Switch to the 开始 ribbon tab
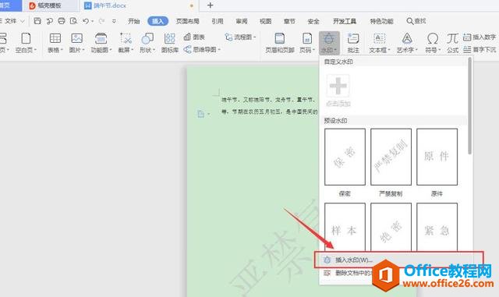Viewport: 499px width, 297px height. [133, 21]
